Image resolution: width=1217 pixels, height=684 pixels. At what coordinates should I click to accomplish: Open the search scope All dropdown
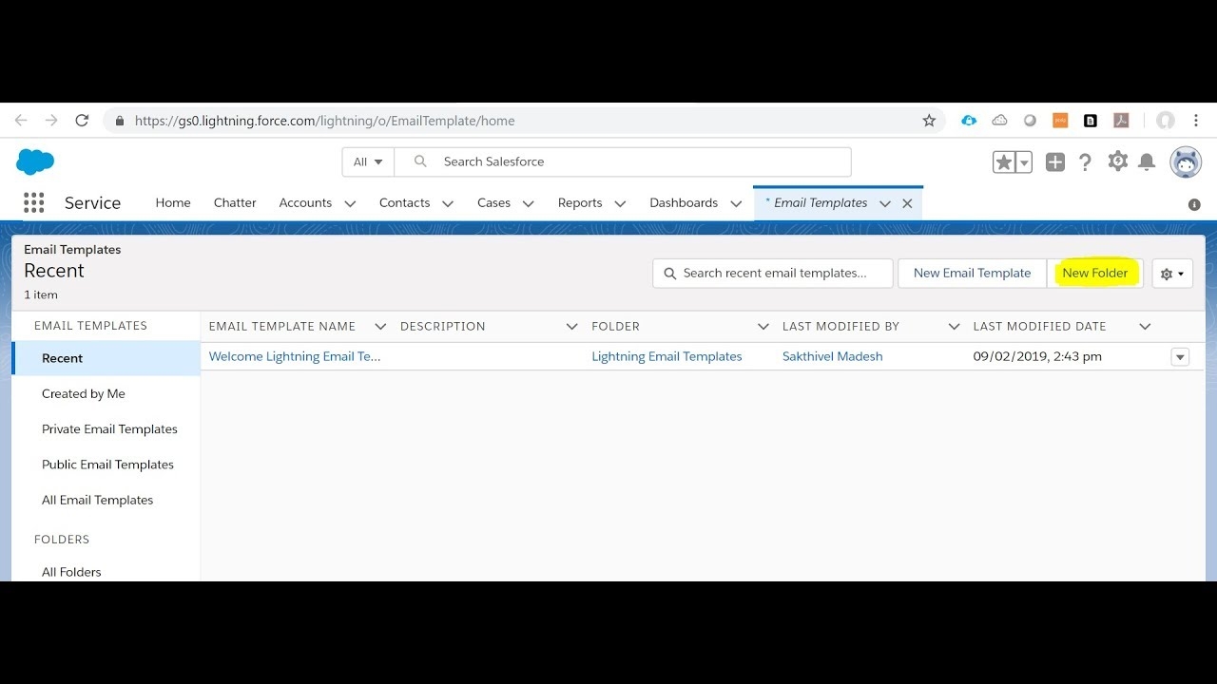[368, 161]
